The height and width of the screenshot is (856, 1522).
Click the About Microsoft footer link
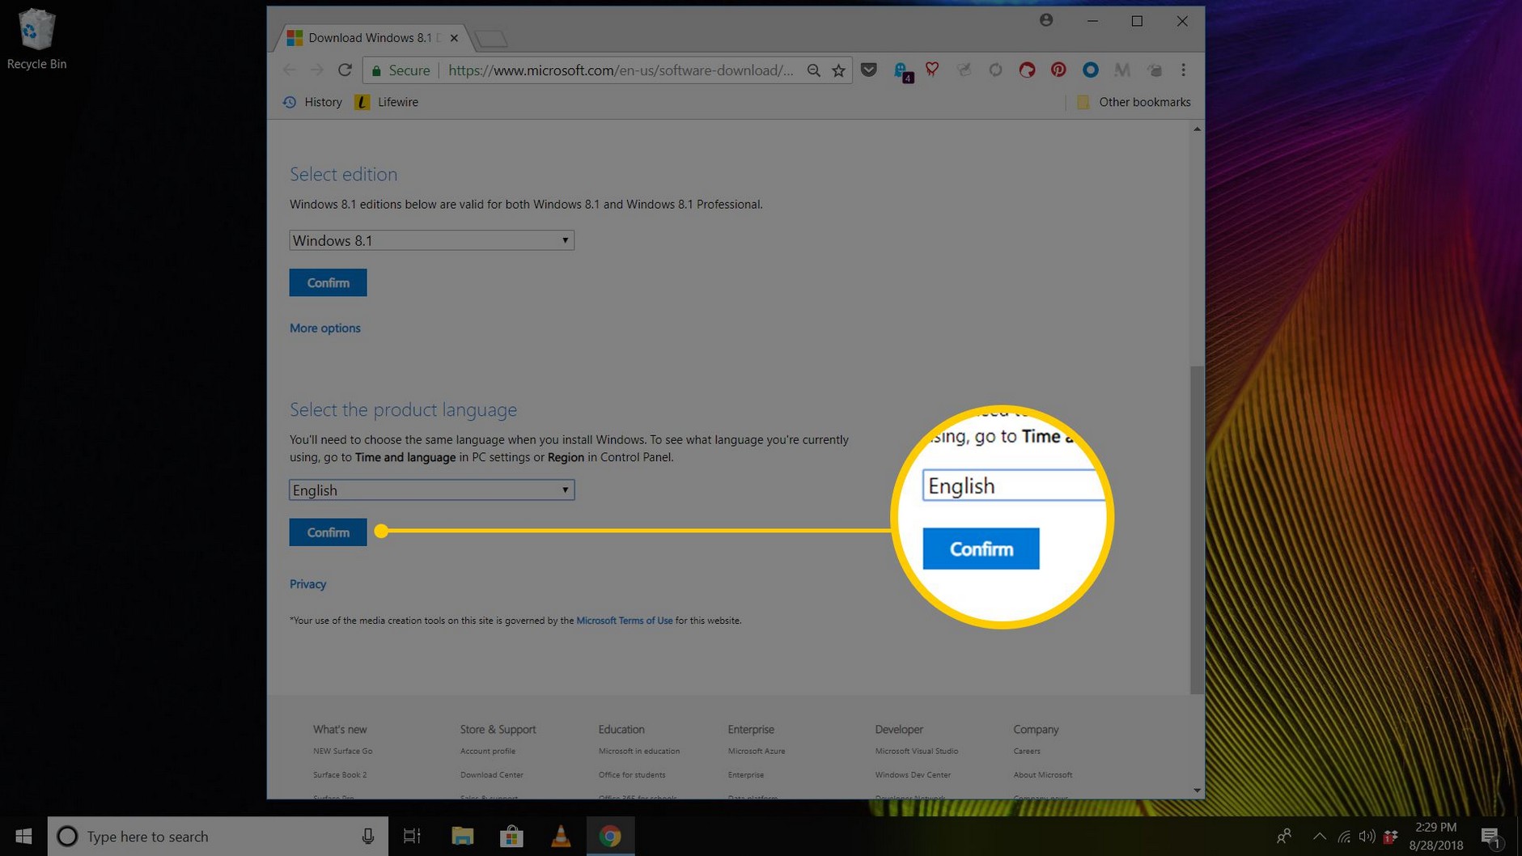click(x=1042, y=774)
